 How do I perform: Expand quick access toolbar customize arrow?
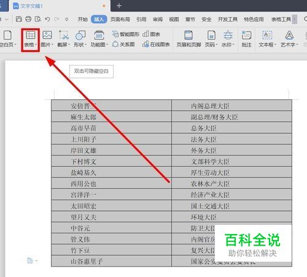click(x=66, y=20)
